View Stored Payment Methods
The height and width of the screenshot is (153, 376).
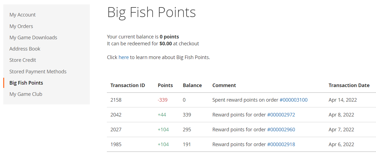pos(38,72)
